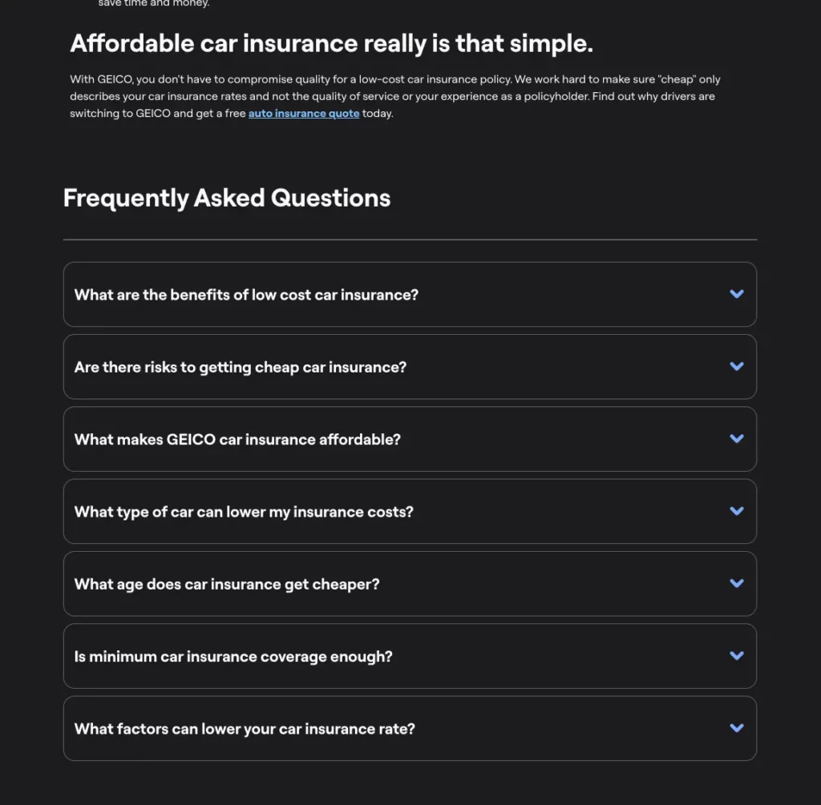Click the chevron for age cheaper question
The height and width of the screenshot is (805, 821).
pyautogui.click(x=736, y=582)
